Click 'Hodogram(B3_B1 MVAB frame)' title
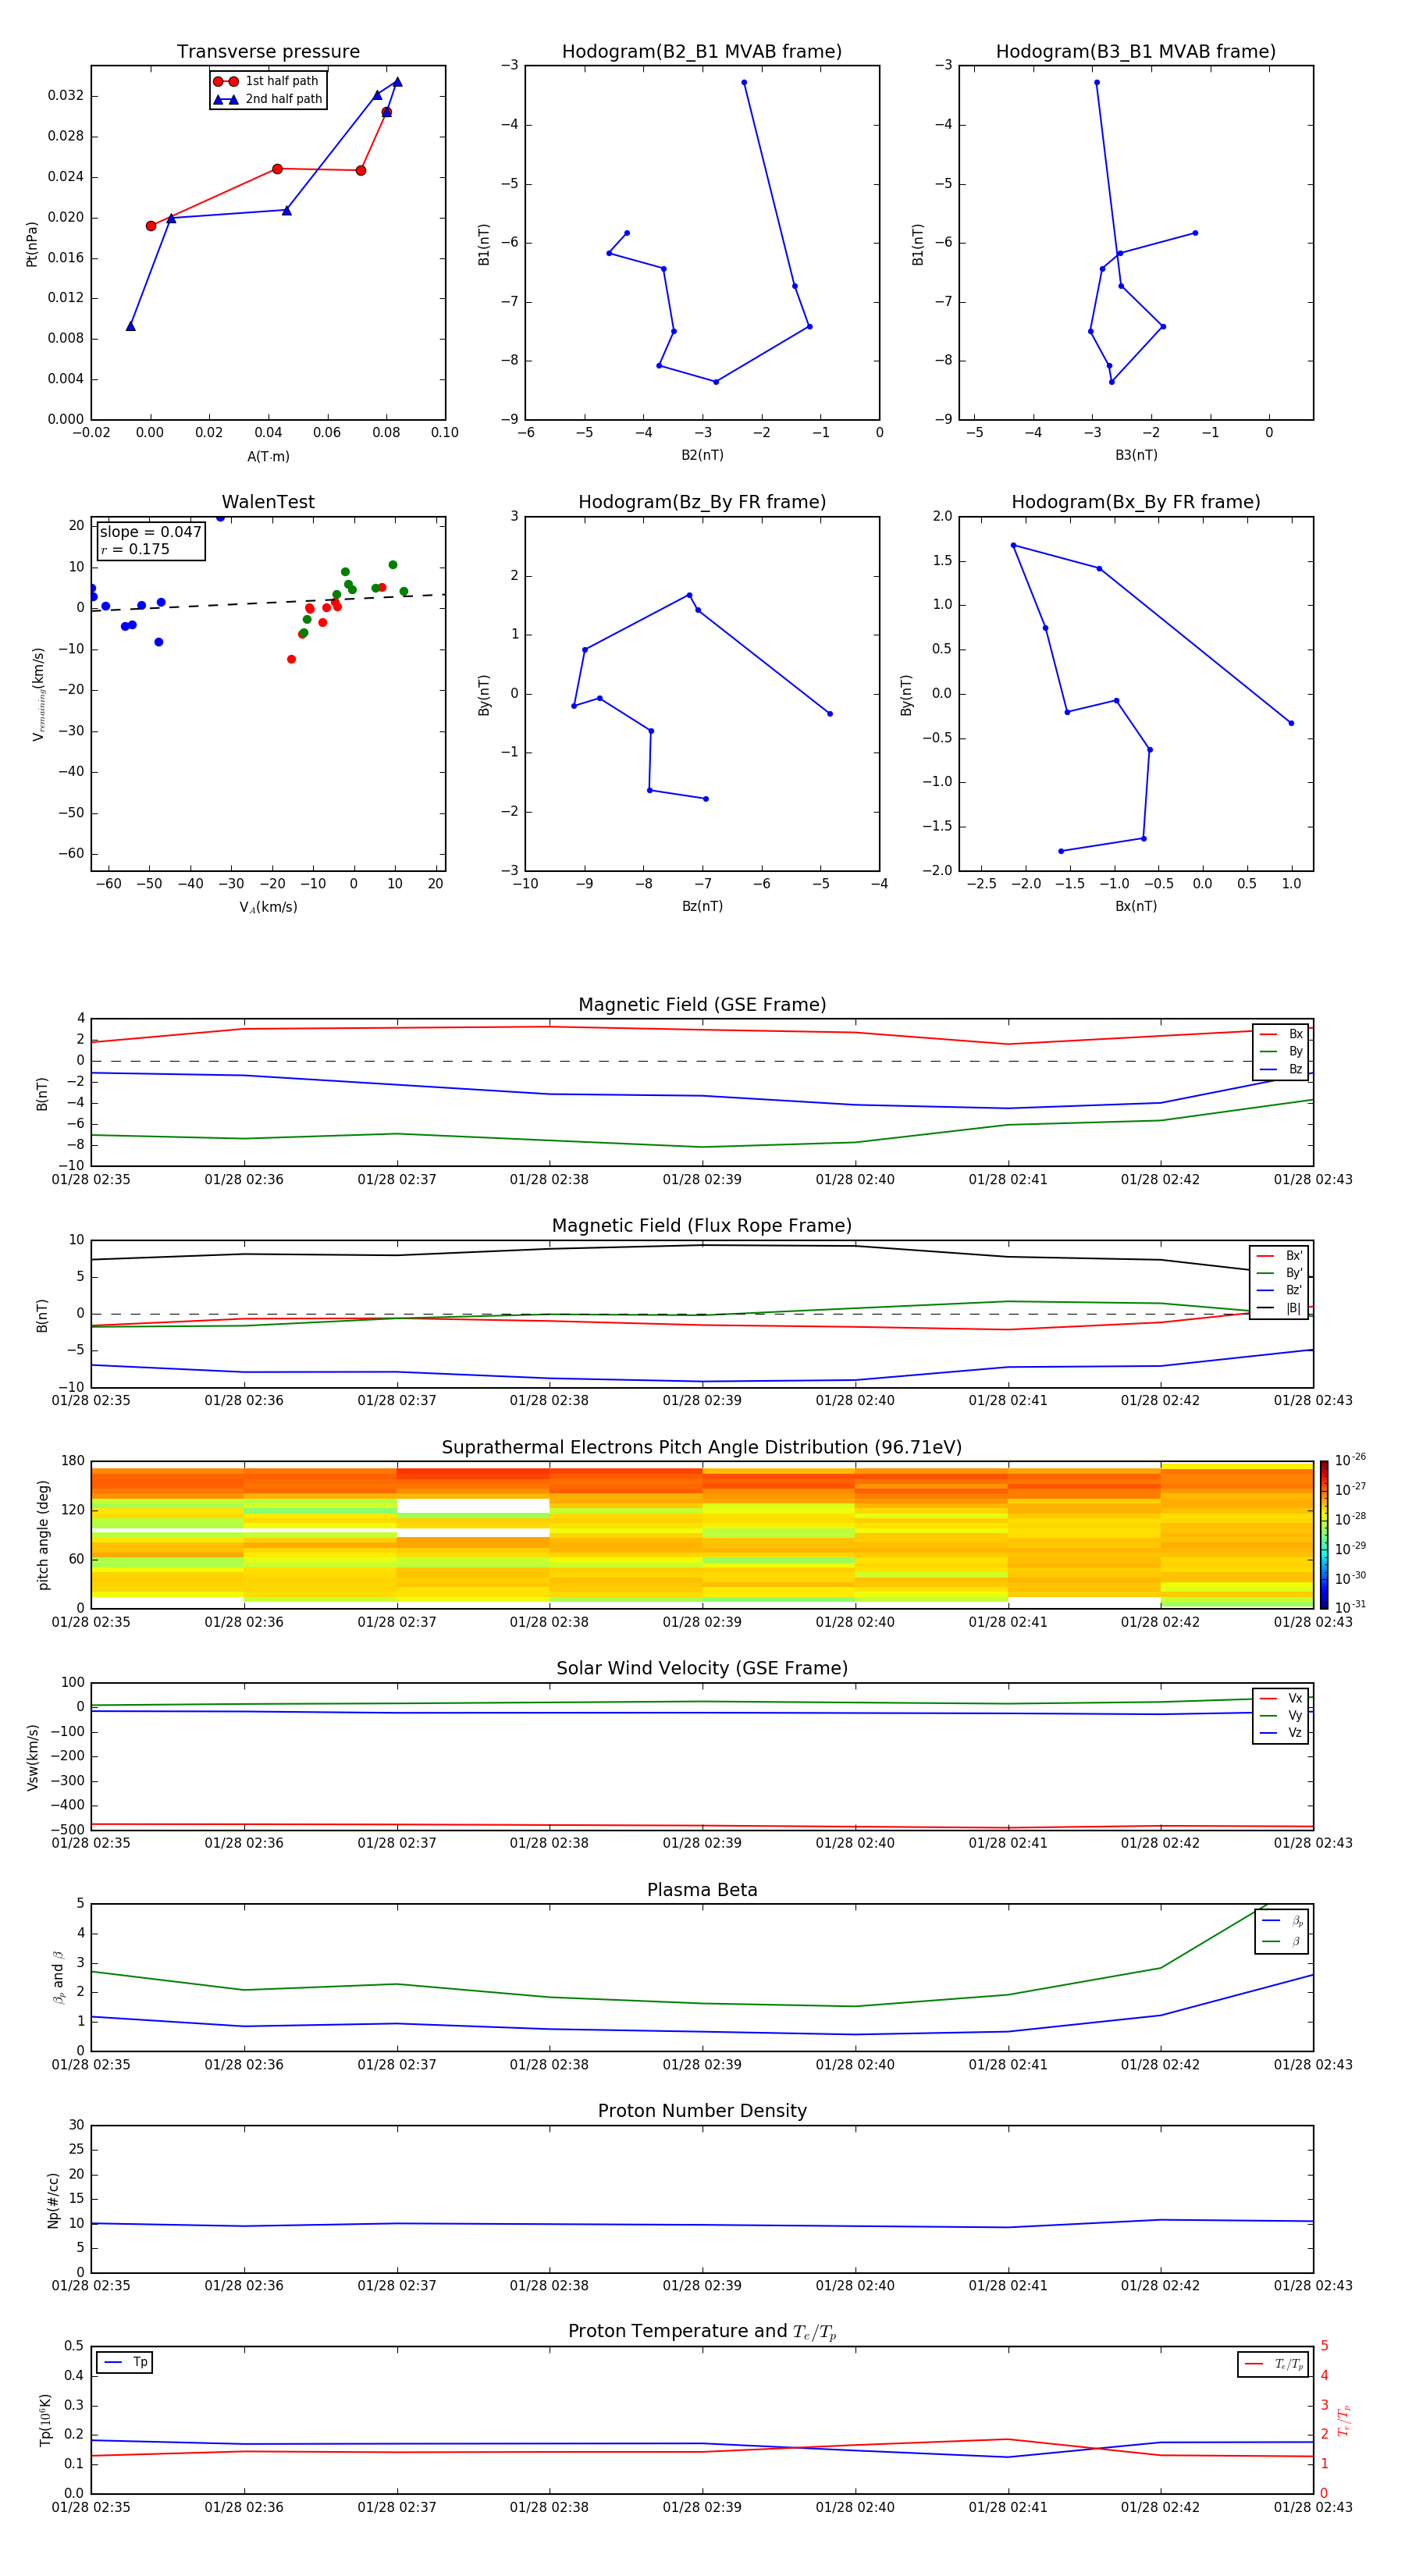This screenshot has height=2576, width=1405. pyautogui.click(x=1136, y=52)
